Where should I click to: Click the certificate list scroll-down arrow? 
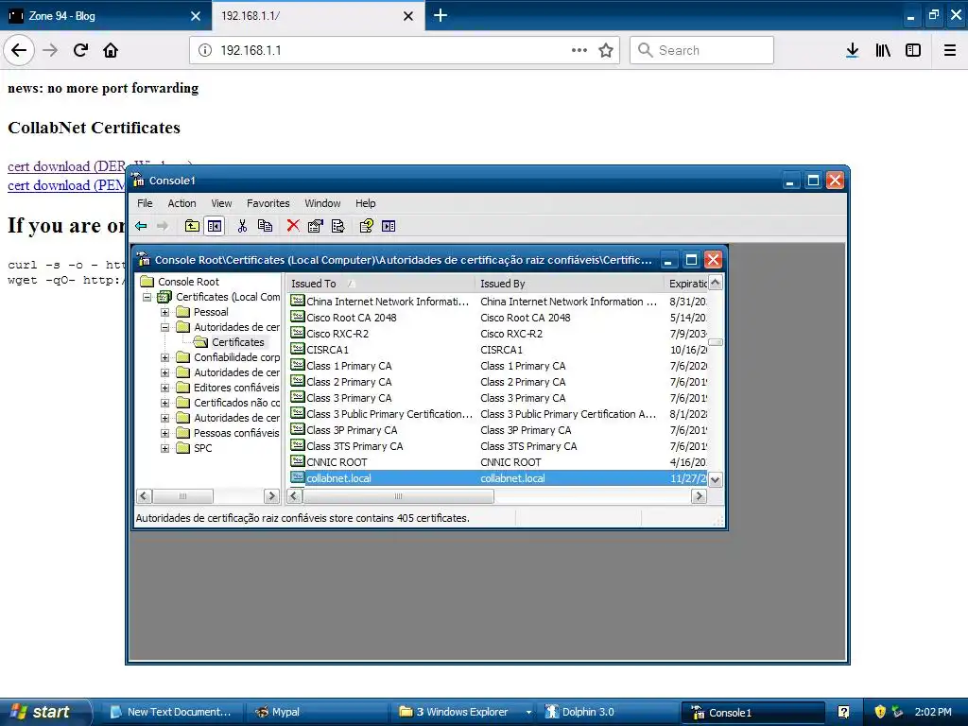(715, 479)
